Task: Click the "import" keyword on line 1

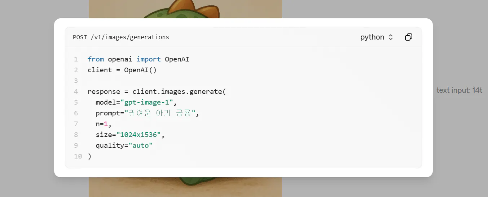Action: pos(149,59)
